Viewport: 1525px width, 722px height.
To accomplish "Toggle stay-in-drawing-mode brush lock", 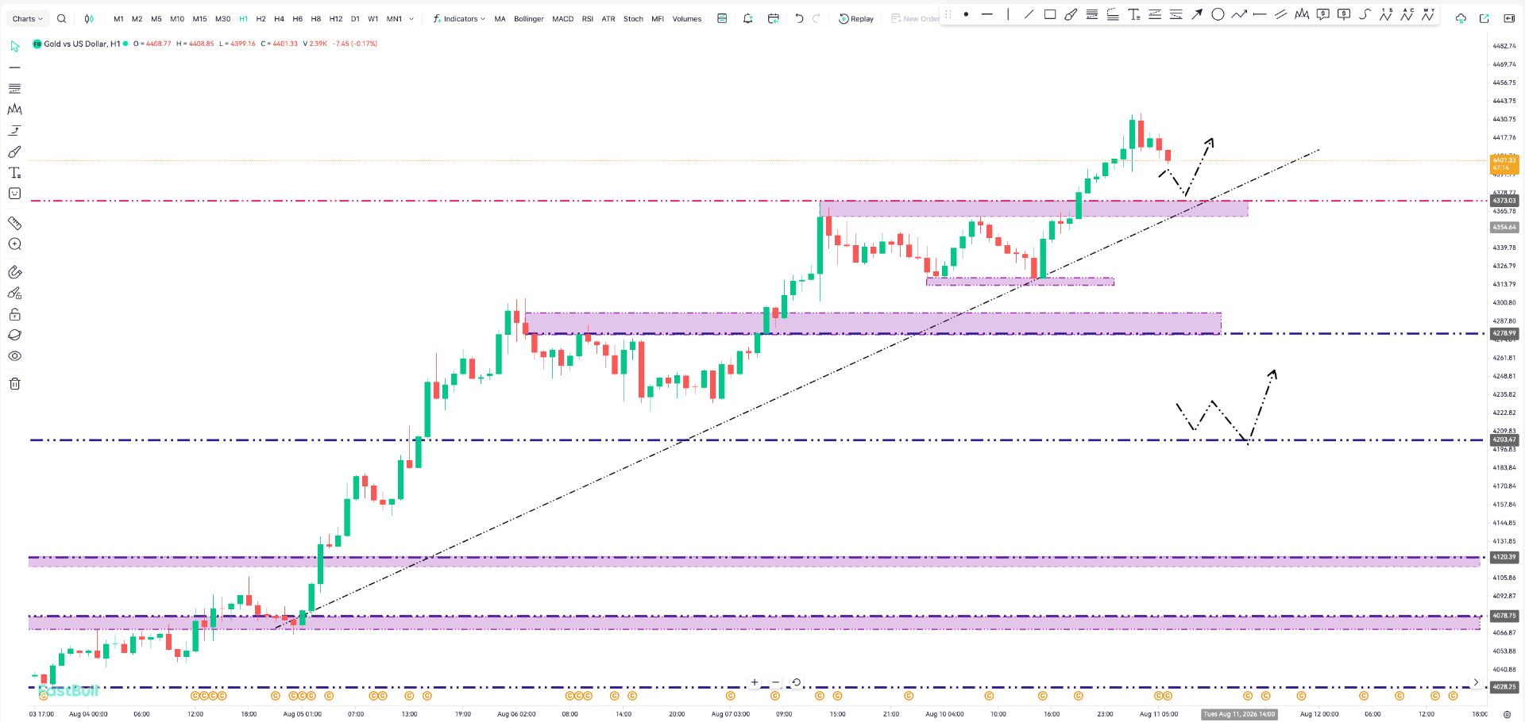I will (x=14, y=294).
